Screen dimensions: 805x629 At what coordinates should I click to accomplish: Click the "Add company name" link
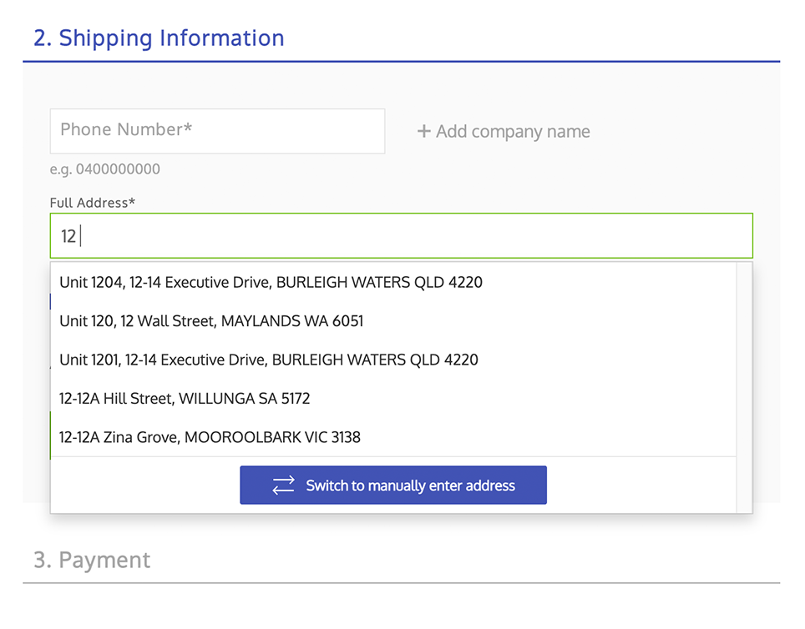coord(512,132)
